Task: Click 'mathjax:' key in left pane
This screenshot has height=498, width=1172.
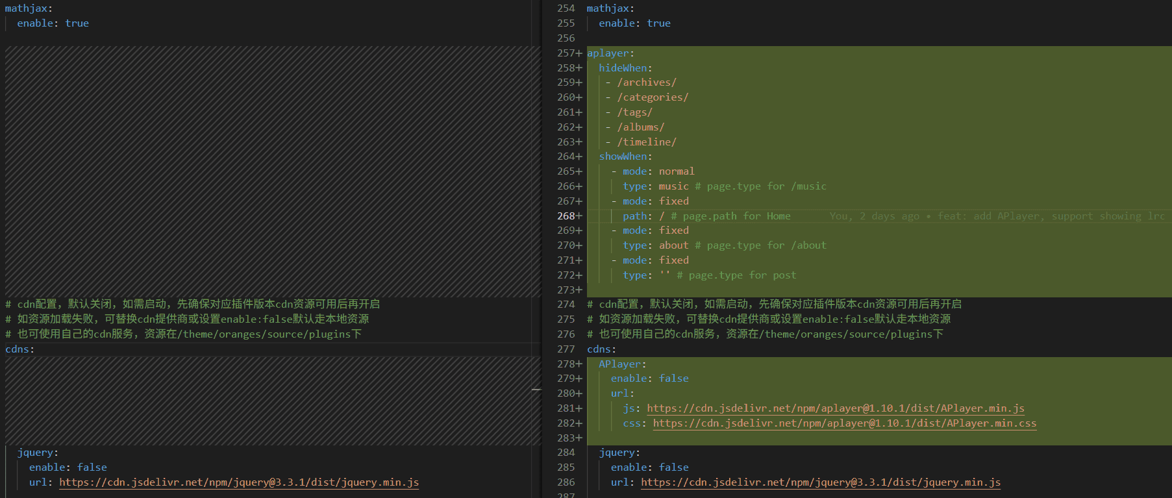Action: tap(29, 8)
